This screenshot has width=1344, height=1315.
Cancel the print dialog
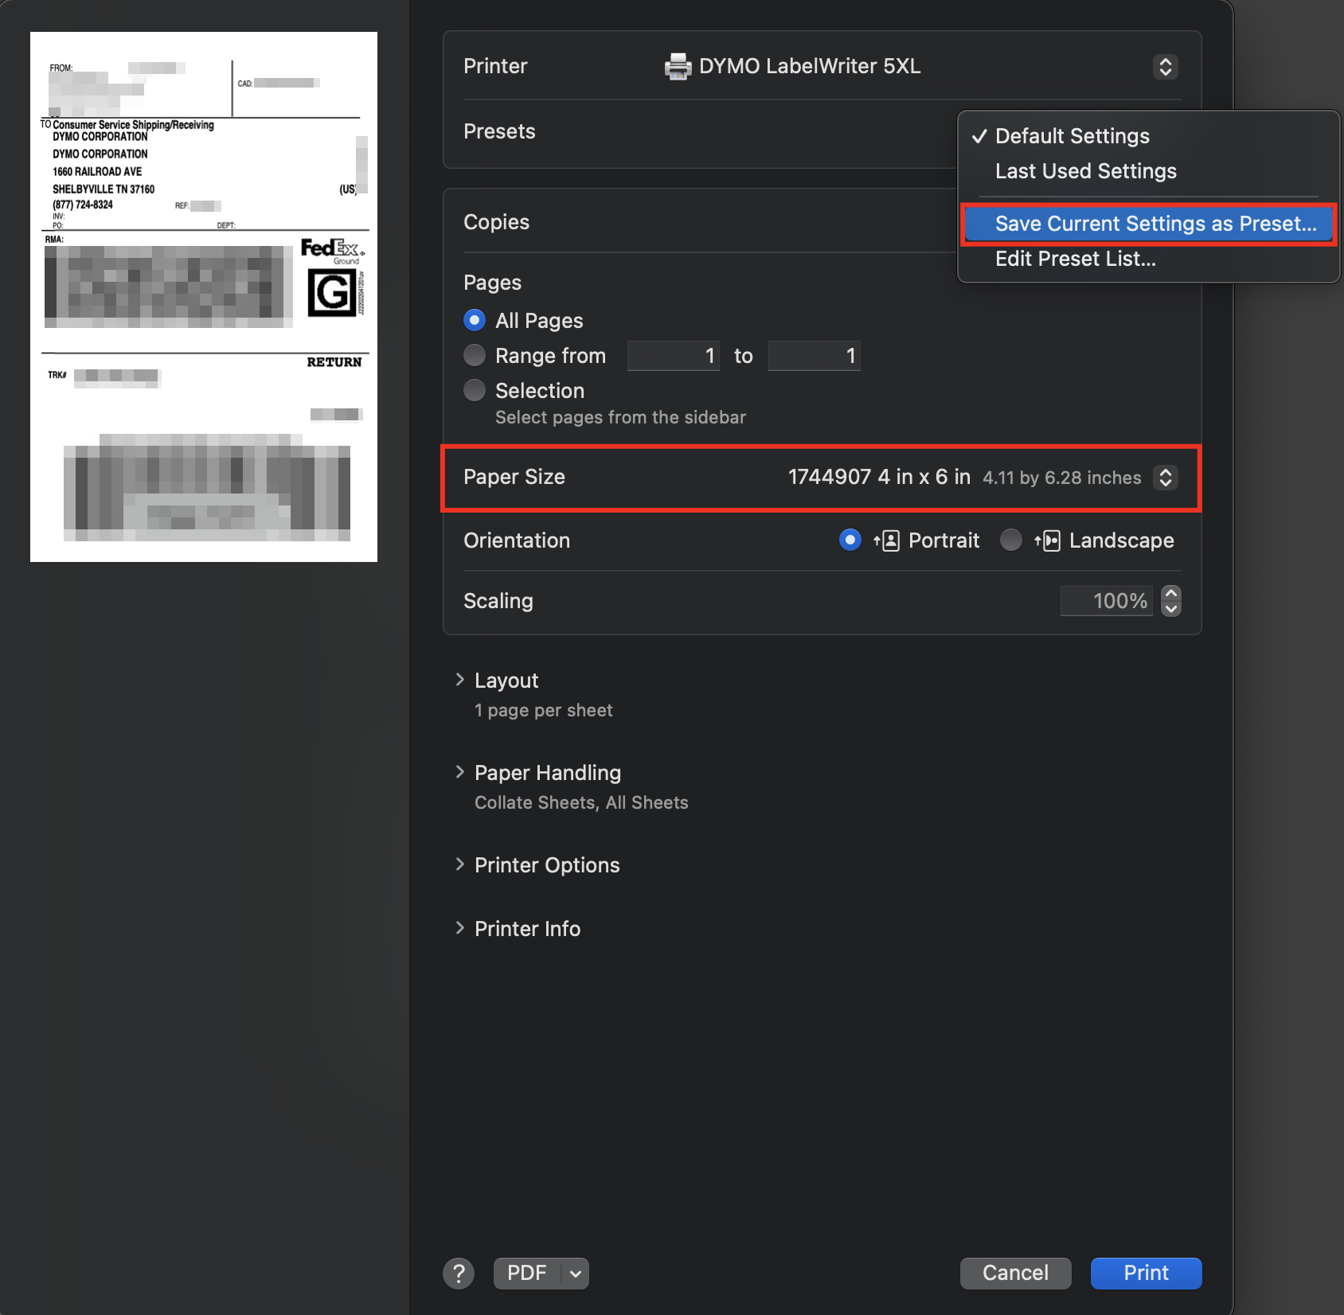pyautogui.click(x=1015, y=1273)
